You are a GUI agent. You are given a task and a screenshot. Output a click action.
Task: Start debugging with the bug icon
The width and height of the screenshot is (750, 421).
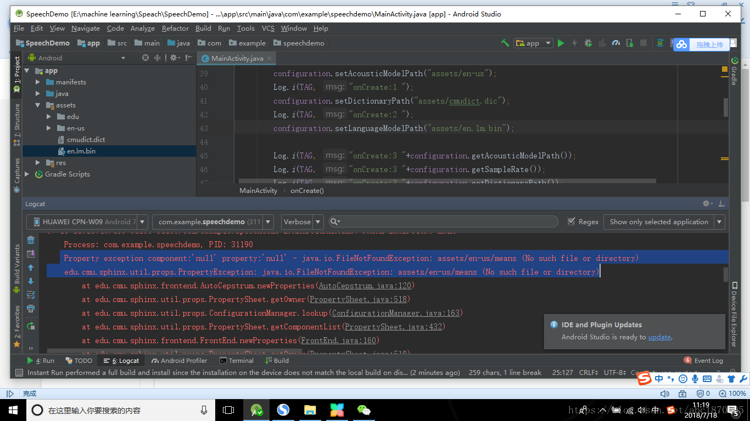click(588, 43)
